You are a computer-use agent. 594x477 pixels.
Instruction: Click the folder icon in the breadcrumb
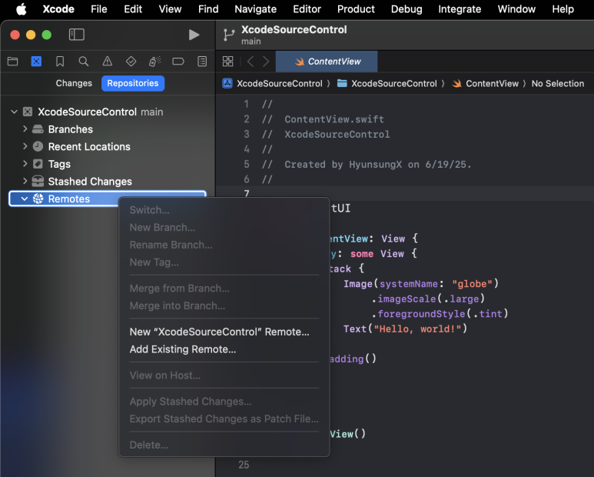[342, 83]
